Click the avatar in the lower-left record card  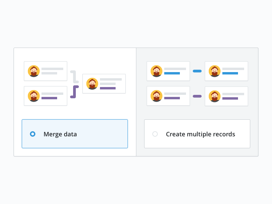[33, 96]
